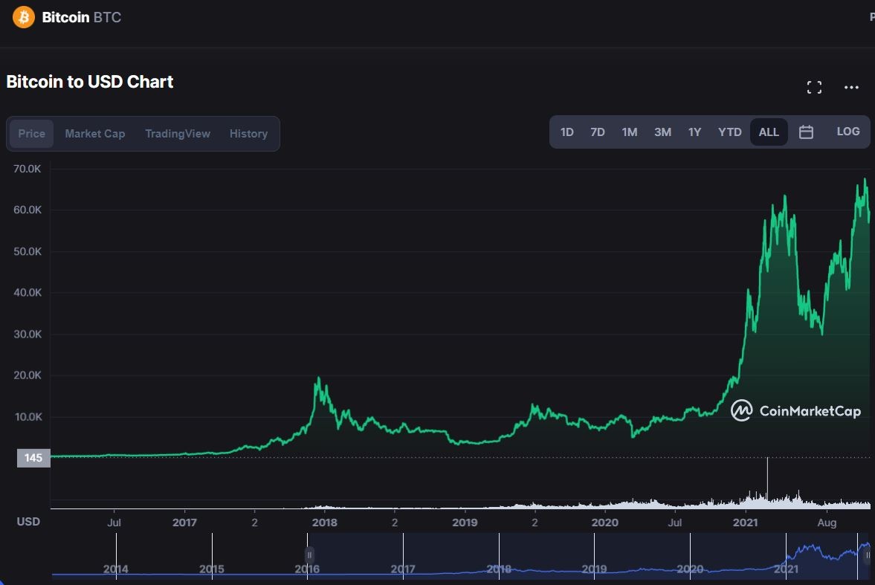Select the 1D time range

(566, 132)
